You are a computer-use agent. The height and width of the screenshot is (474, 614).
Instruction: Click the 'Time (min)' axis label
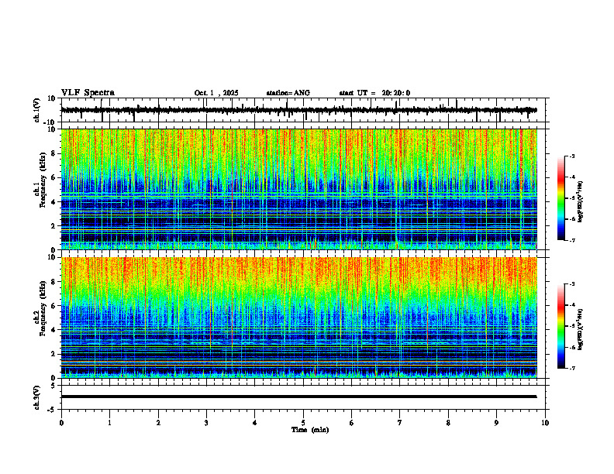click(310, 430)
